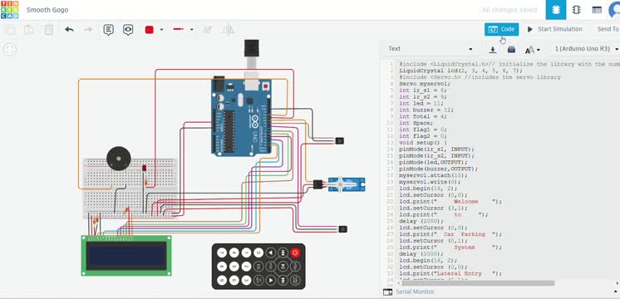Click the horizontal code scrollbar
The width and height of the screenshot is (620, 299).
(478, 283)
